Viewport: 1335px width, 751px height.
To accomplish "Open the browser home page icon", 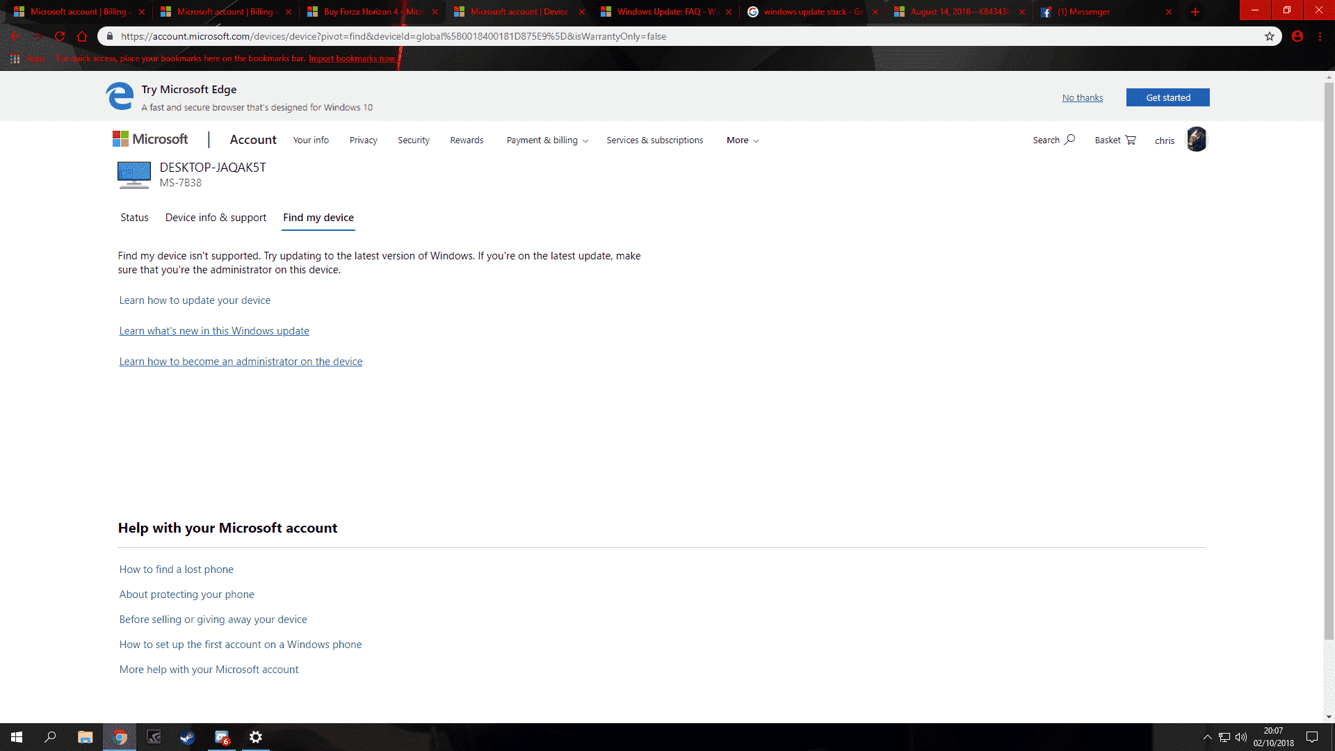I will [82, 36].
